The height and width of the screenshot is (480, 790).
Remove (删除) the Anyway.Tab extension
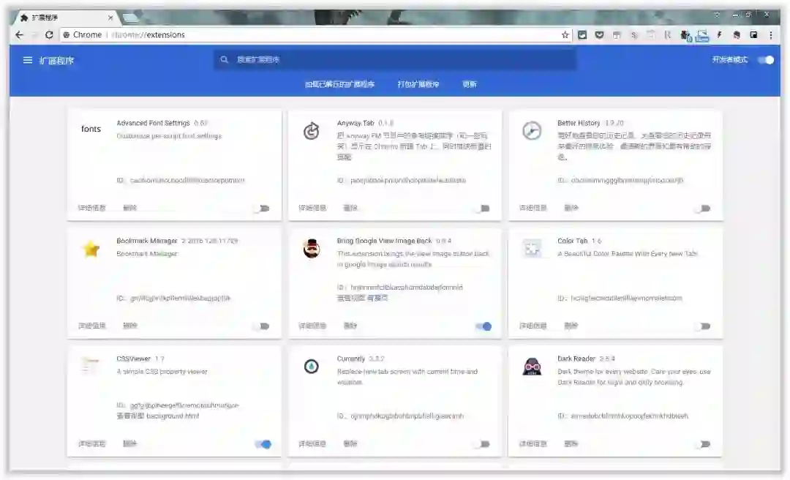tap(350, 208)
